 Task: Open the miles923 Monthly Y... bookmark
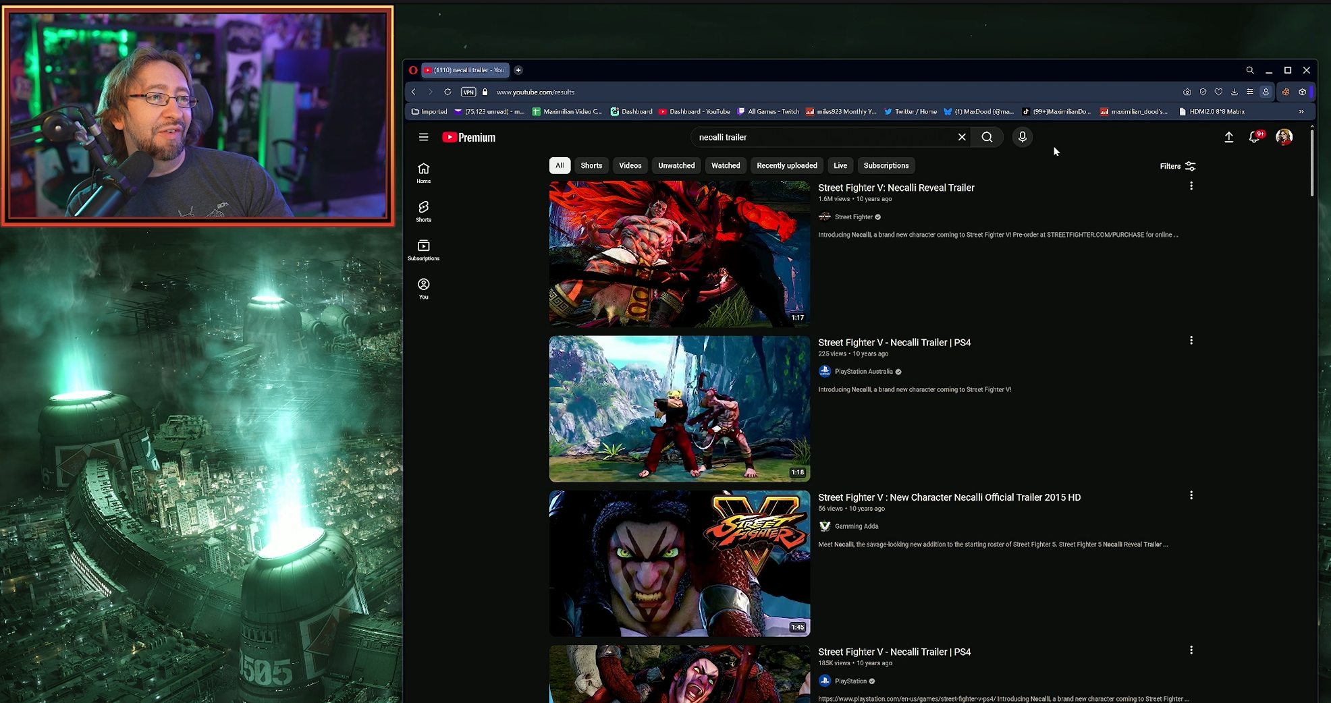point(841,112)
